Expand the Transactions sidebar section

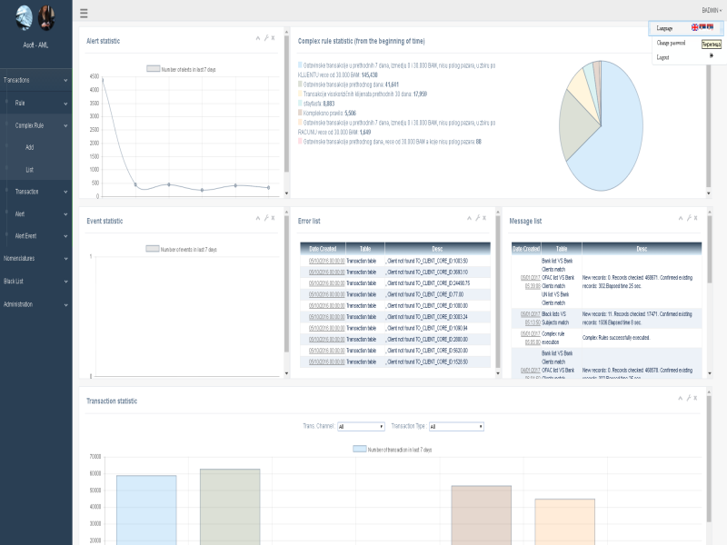pos(36,80)
